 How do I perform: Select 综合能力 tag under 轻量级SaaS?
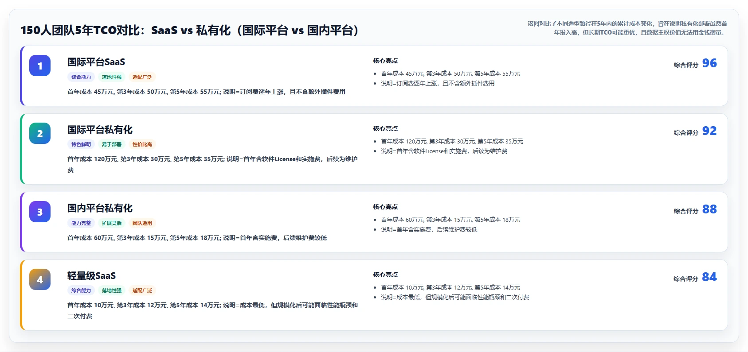pyautogui.click(x=81, y=290)
